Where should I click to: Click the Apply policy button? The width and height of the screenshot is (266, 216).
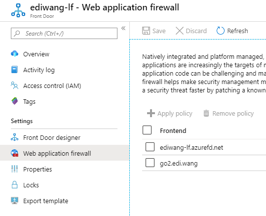coord(170,113)
